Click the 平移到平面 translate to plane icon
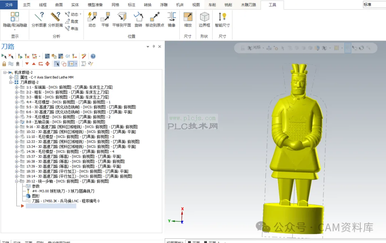386x243 pixels. click(x=122, y=19)
